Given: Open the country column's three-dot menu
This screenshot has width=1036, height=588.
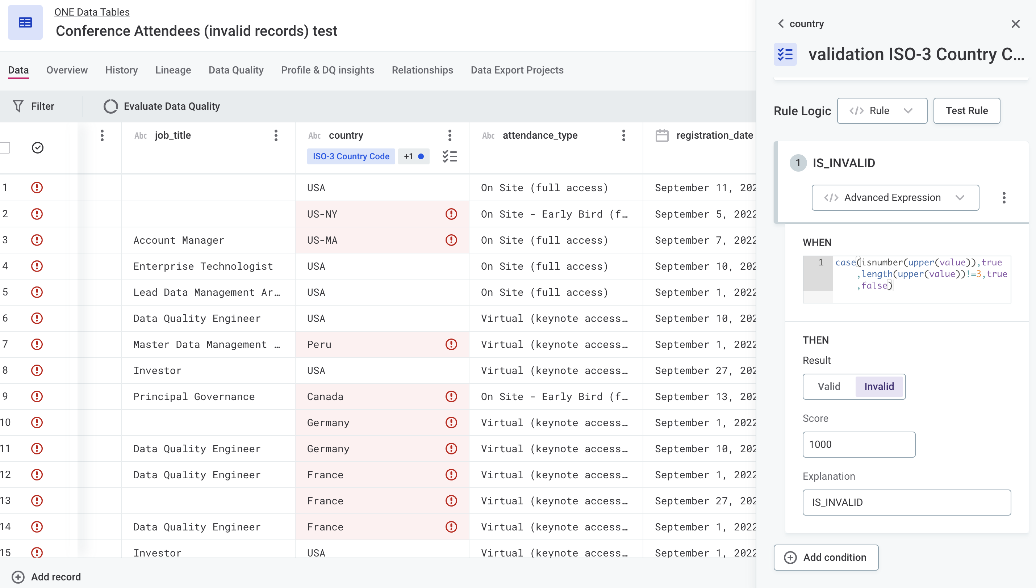Looking at the screenshot, I should click(x=450, y=135).
